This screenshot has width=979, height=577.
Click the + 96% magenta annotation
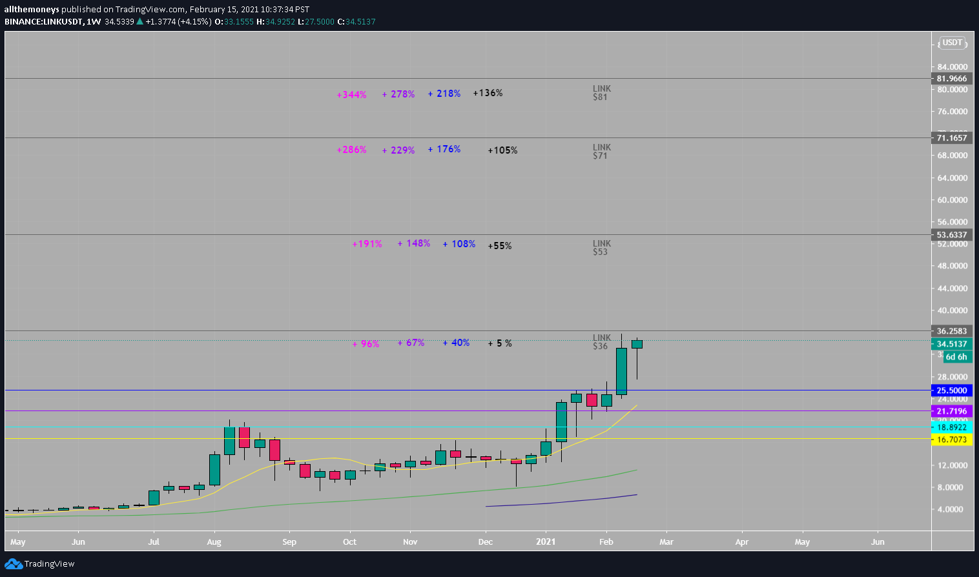[x=366, y=344]
